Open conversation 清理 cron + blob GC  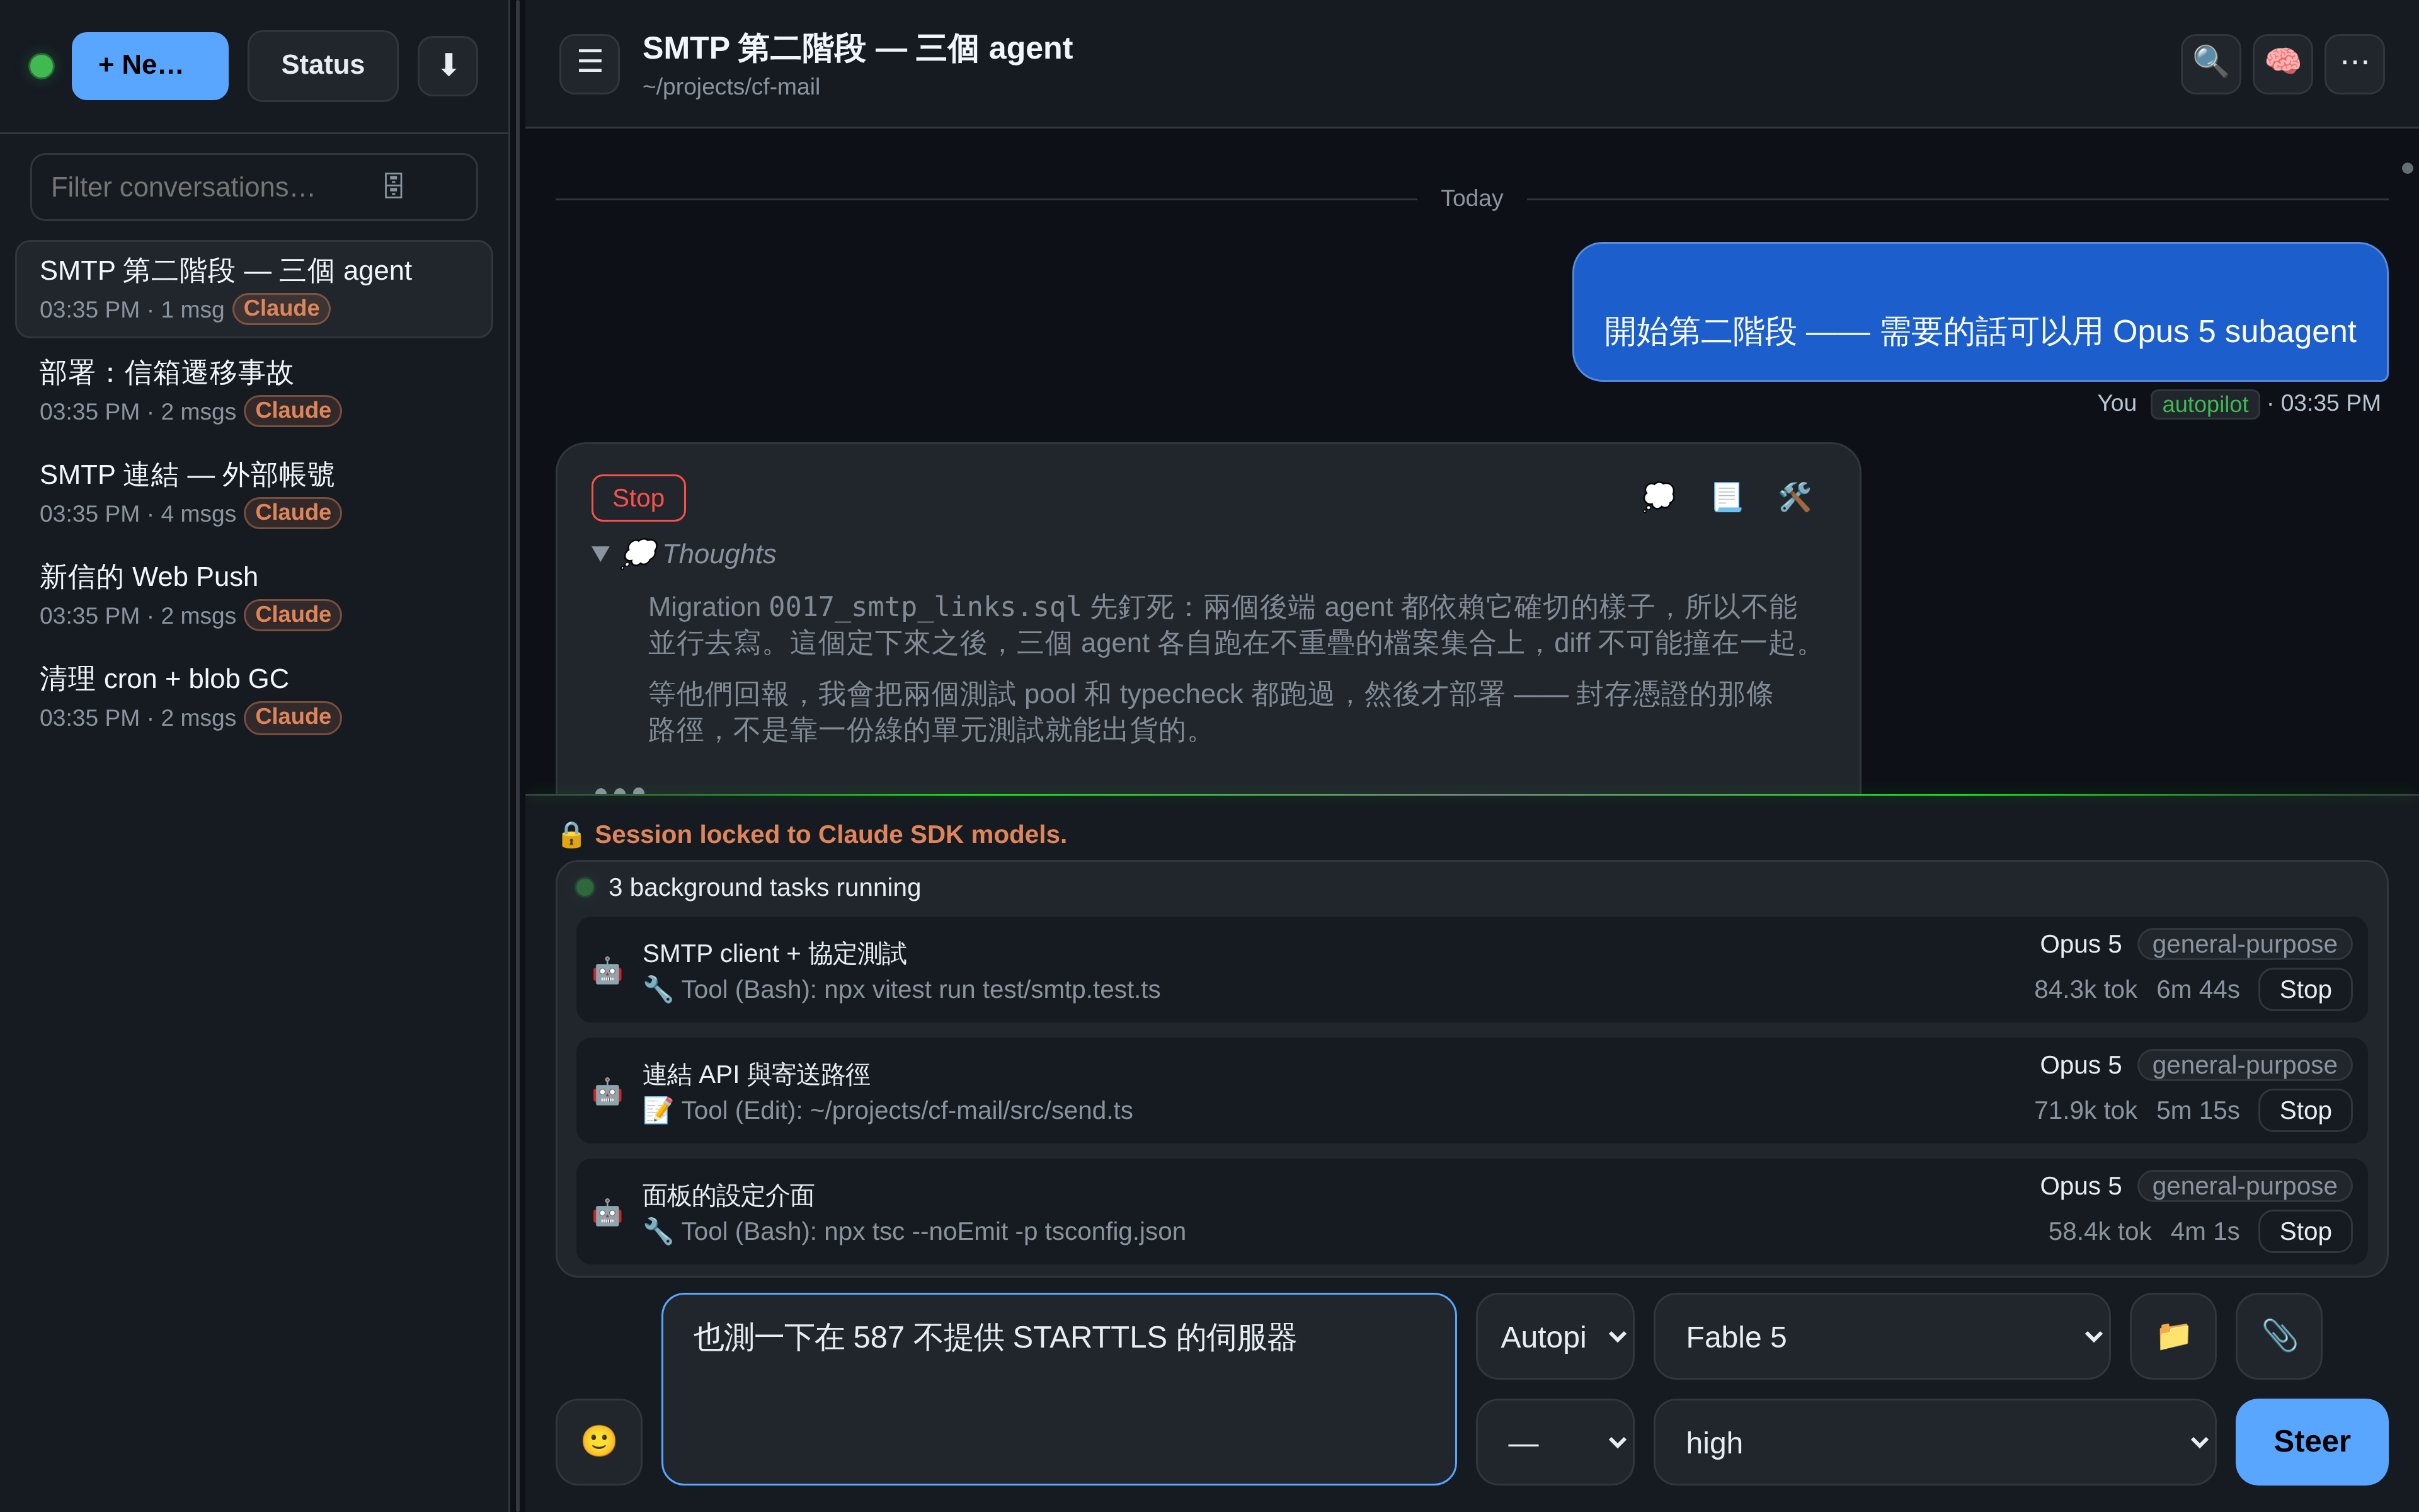tap(254, 697)
